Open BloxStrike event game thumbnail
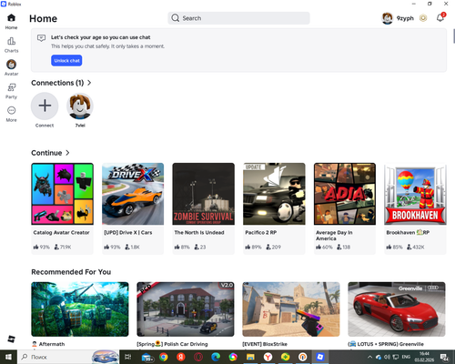455x364 pixels. pyautogui.click(x=291, y=309)
